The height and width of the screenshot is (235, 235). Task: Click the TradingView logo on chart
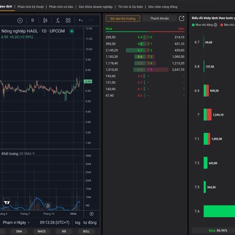point(7,202)
